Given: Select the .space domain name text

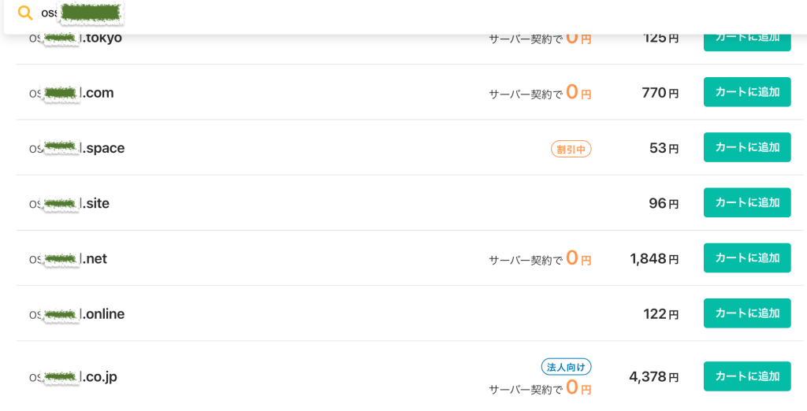Looking at the screenshot, I should [x=77, y=148].
